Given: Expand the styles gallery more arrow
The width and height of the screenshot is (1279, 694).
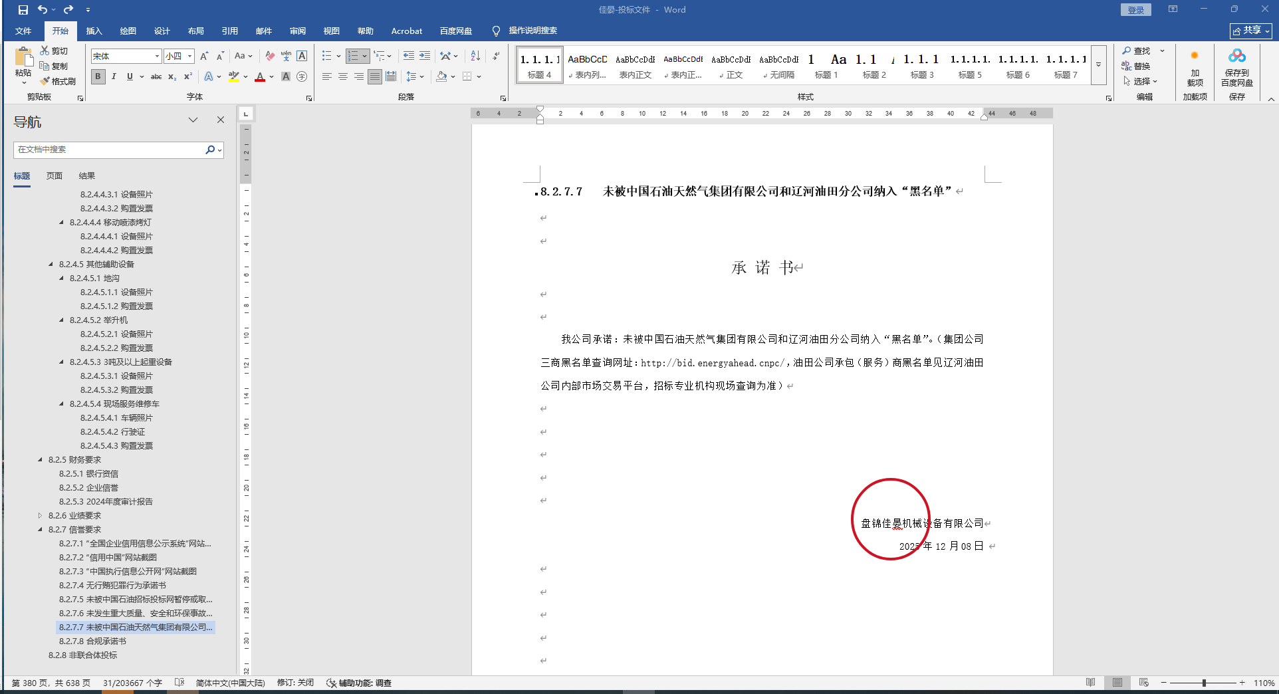Looking at the screenshot, I should [x=1099, y=65].
